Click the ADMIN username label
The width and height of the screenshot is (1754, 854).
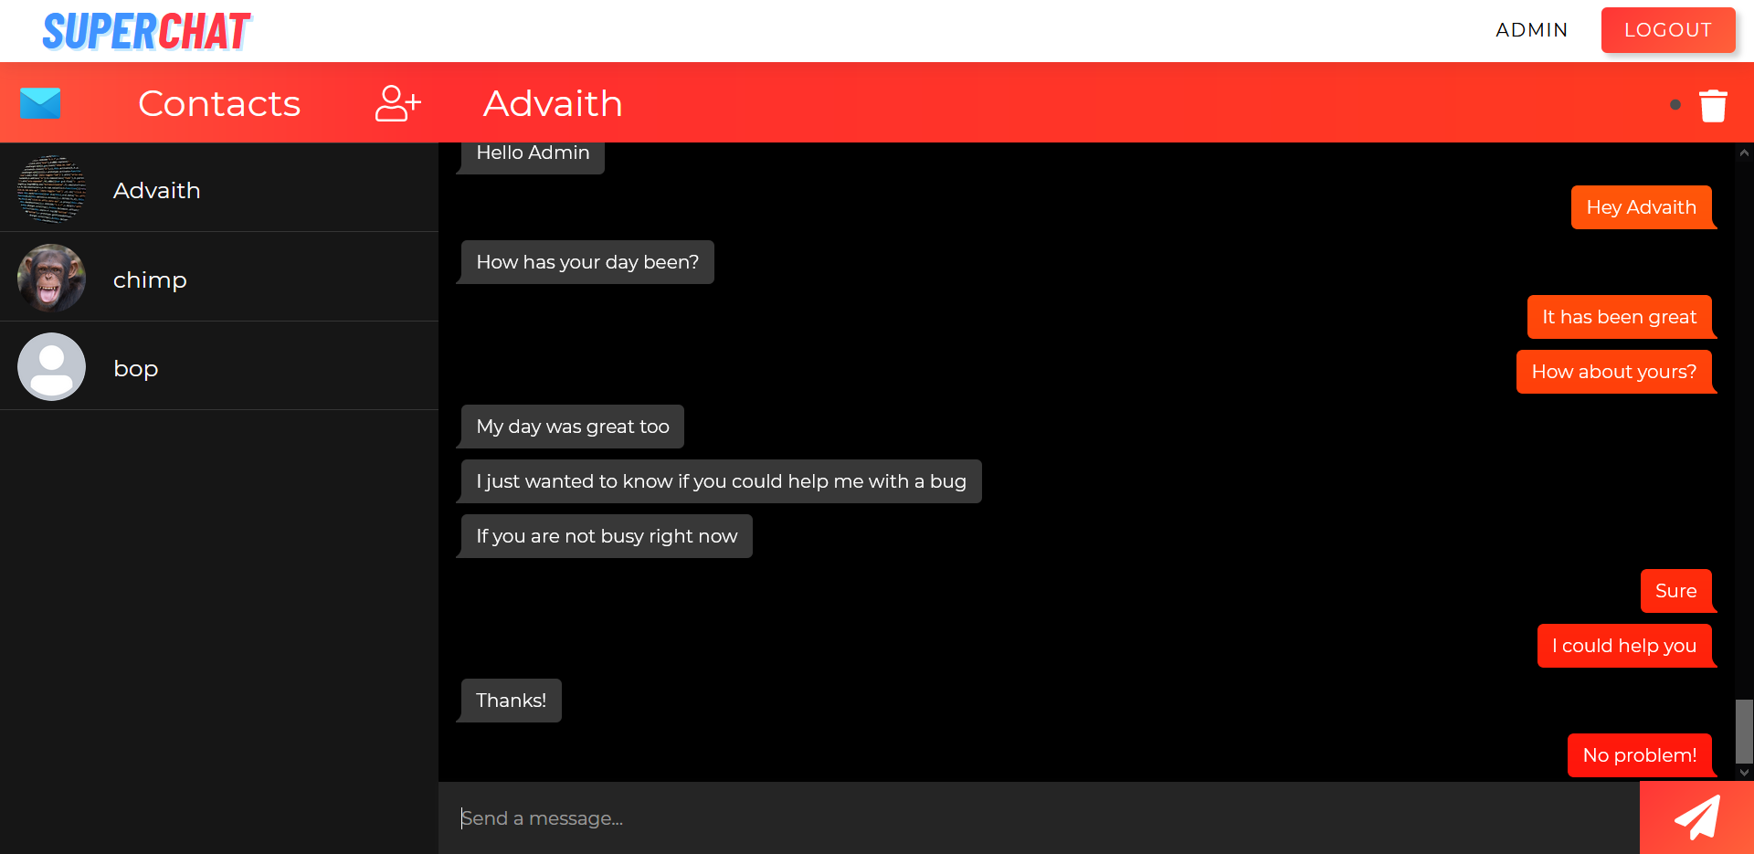pyautogui.click(x=1531, y=30)
